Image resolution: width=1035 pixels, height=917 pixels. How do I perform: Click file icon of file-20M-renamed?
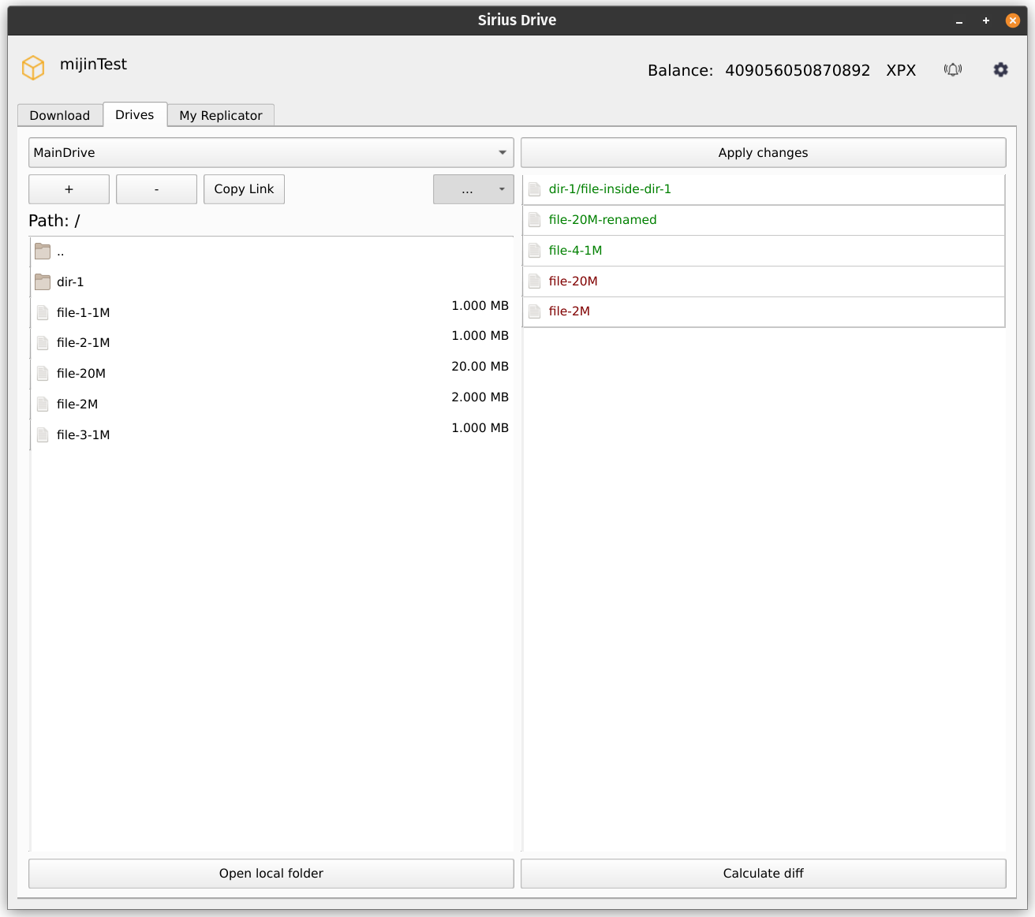pos(535,220)
